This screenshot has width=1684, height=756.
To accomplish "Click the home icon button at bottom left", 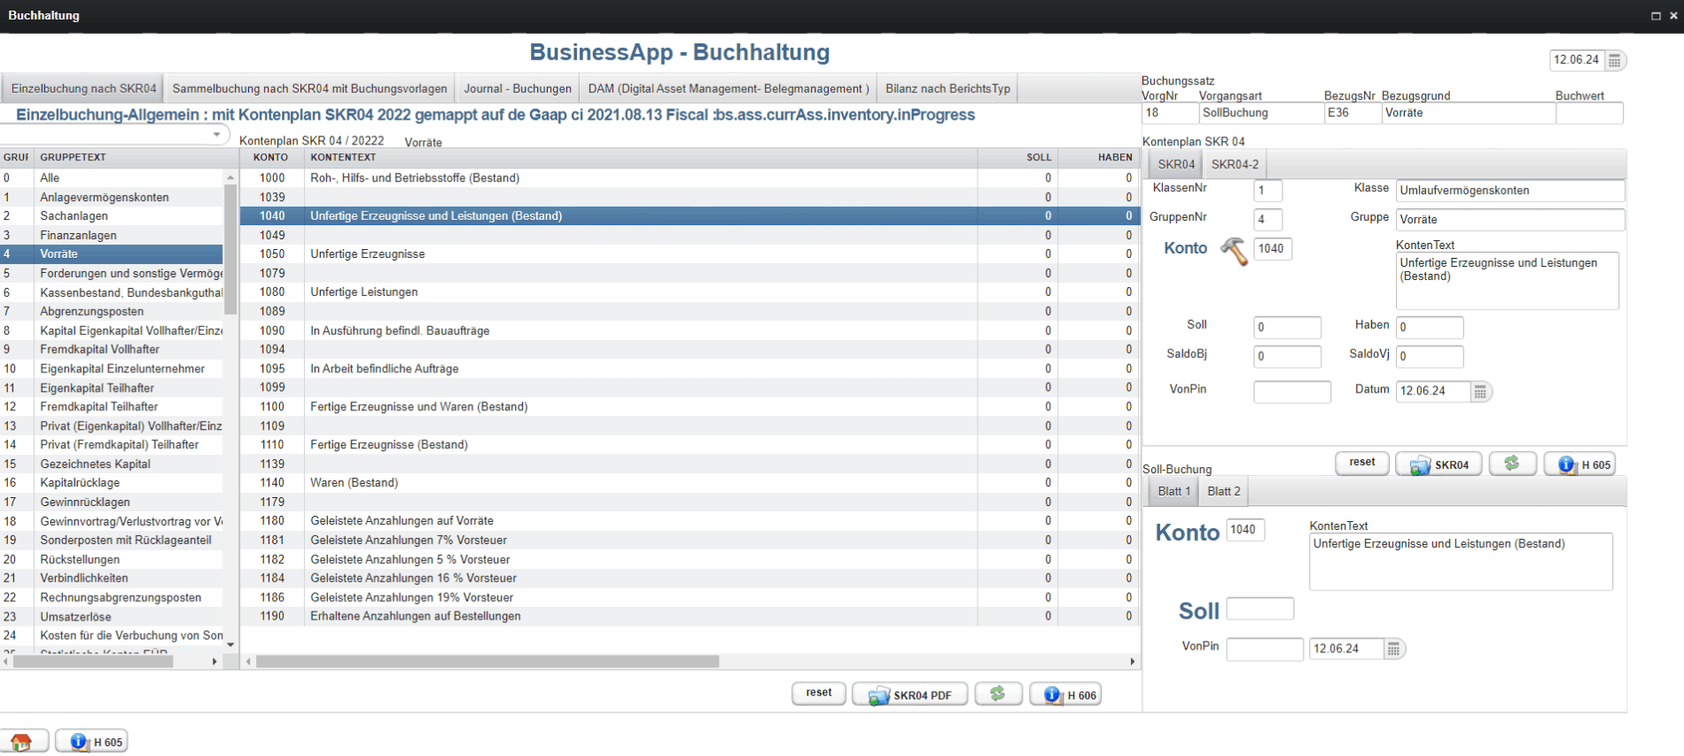I will pyautogui.click(x=23, y=742).
